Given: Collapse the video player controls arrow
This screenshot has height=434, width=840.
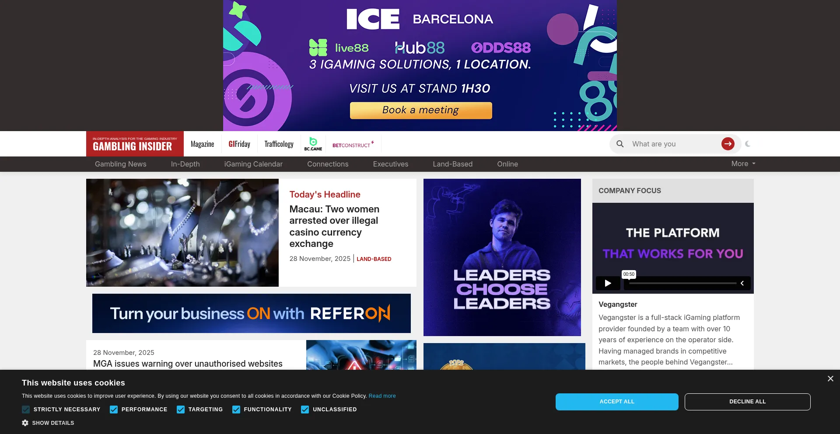Looking at the screenshot, I should tap(742, 283).
